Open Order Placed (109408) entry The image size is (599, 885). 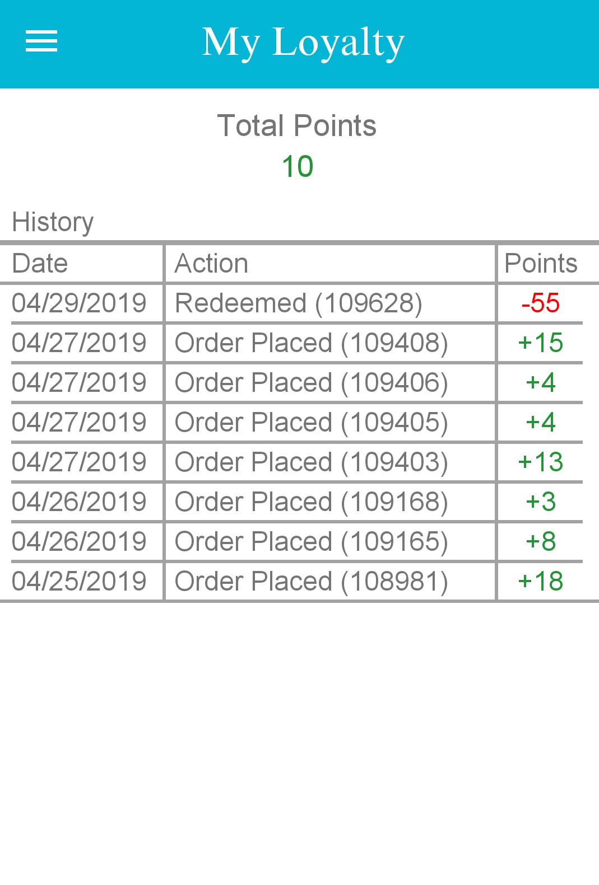click(312, 343)
